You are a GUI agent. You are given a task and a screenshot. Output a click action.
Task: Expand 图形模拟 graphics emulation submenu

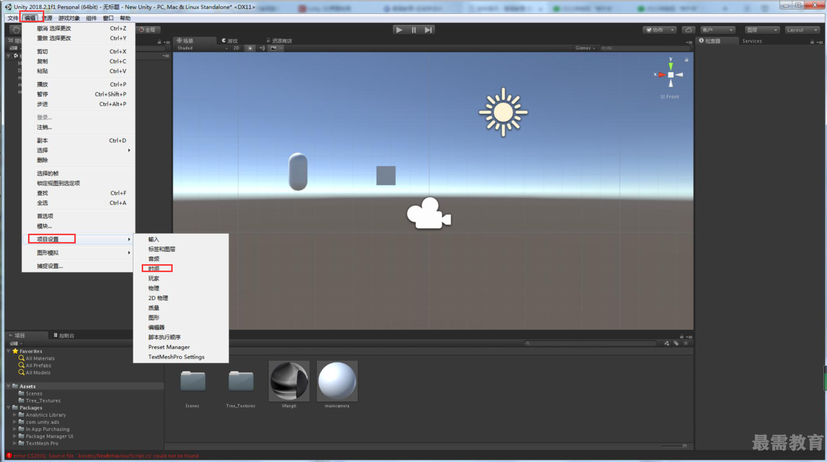point(78,253)
